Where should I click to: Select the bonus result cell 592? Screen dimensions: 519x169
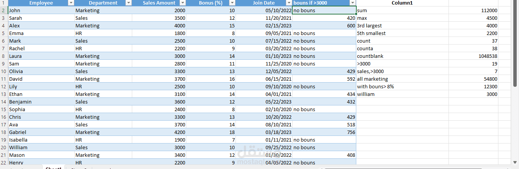coord(324,79)
